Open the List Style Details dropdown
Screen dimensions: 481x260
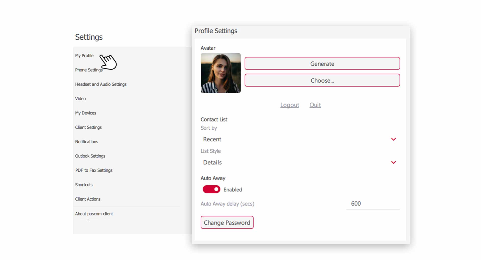[x=300, y=162]
